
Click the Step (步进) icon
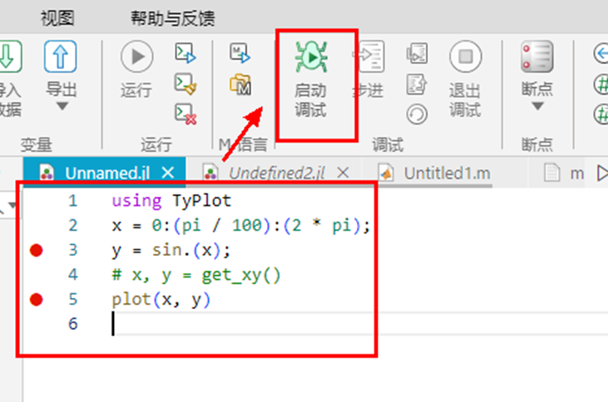369,56
